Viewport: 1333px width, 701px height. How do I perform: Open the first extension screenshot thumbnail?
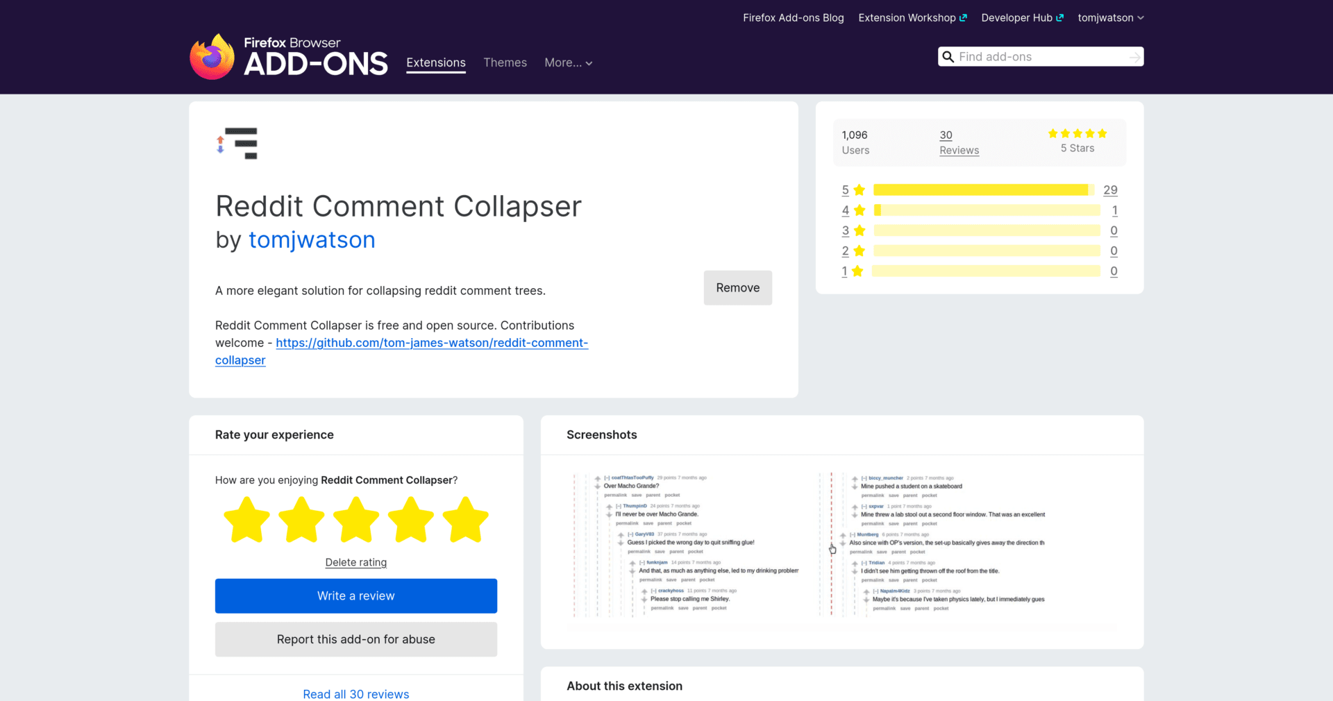pyautogui.click(x=686, y=545)
